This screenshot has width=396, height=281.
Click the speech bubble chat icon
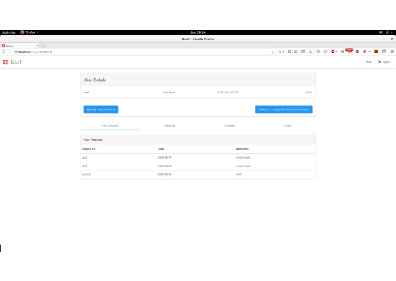(x=325, y=52)
